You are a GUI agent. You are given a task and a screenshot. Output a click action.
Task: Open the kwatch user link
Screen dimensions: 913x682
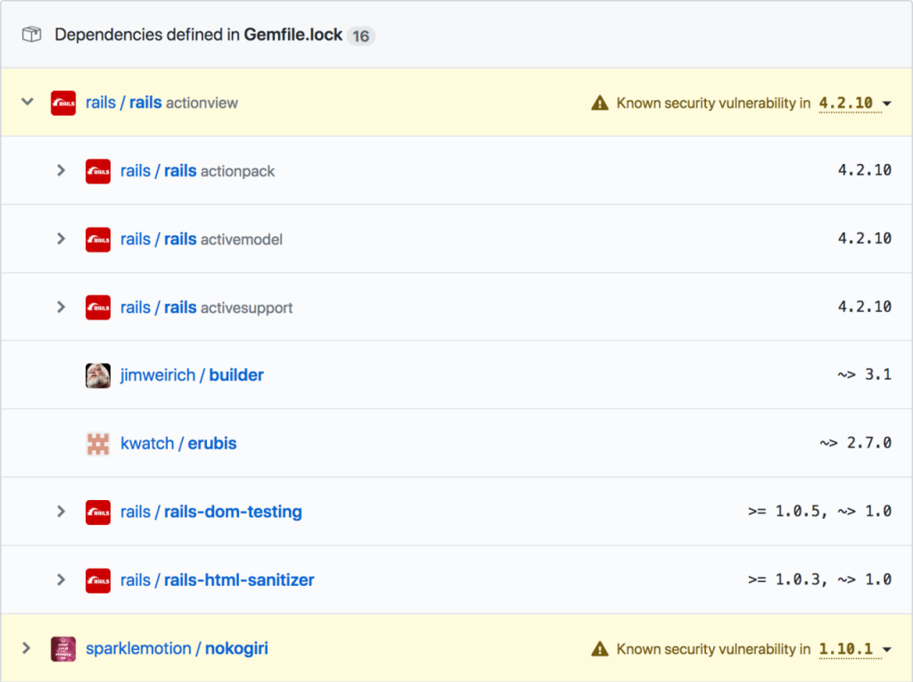click(x=147, y=443)
